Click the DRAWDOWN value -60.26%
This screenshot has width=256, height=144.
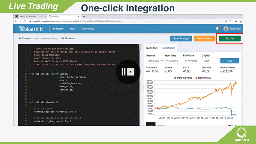tap(226, 71)
